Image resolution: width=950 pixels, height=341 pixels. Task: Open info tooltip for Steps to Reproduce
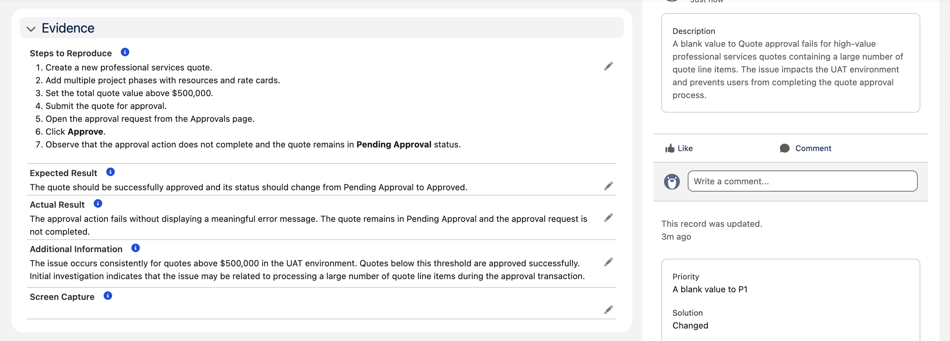coord(125,52)
